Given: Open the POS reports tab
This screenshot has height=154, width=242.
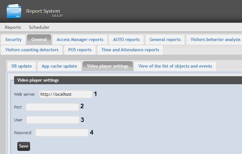Looking at the screenshot, I should [x=80, y=50].
